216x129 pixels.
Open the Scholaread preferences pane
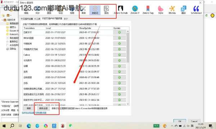[x=196, y=10]
